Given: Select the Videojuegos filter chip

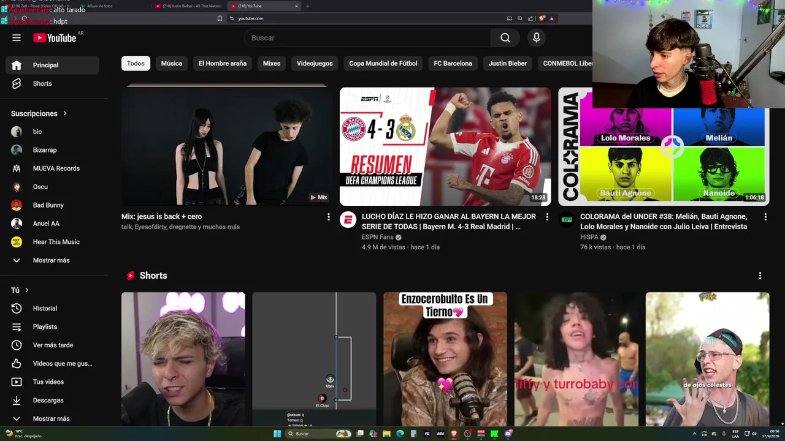Looking at the screenshot, I should coord(315,63).
